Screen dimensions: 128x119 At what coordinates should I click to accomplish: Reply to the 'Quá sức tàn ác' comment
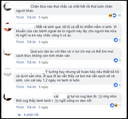[31, 62]
